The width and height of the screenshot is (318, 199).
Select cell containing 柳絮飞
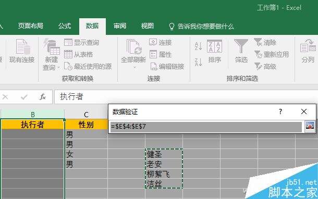[164, 174]
